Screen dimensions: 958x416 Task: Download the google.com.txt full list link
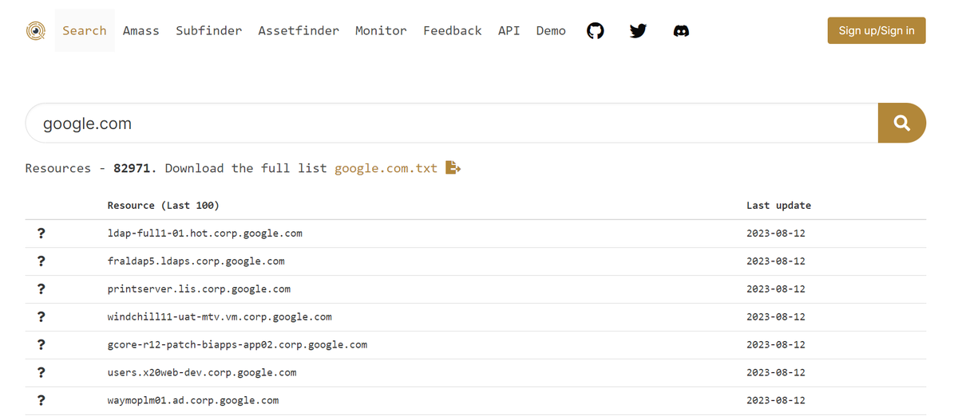(386, 168)
